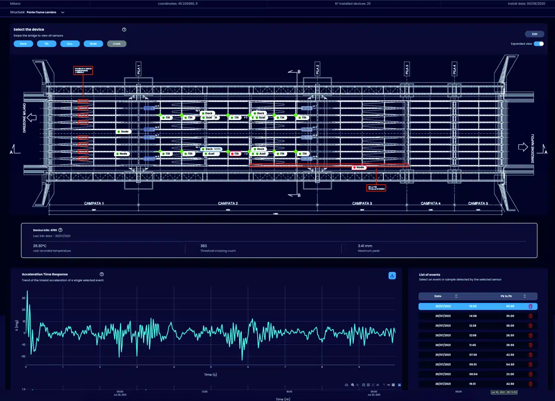The width and height of the screenshot is (555, 401).
Task: Toggle the Deck sensor filter
Action: tap(23, 44)
